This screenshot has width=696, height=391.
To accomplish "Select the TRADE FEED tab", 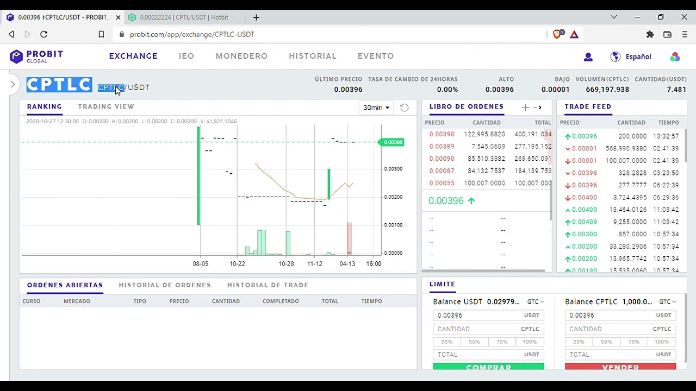I will coord(588,106).
